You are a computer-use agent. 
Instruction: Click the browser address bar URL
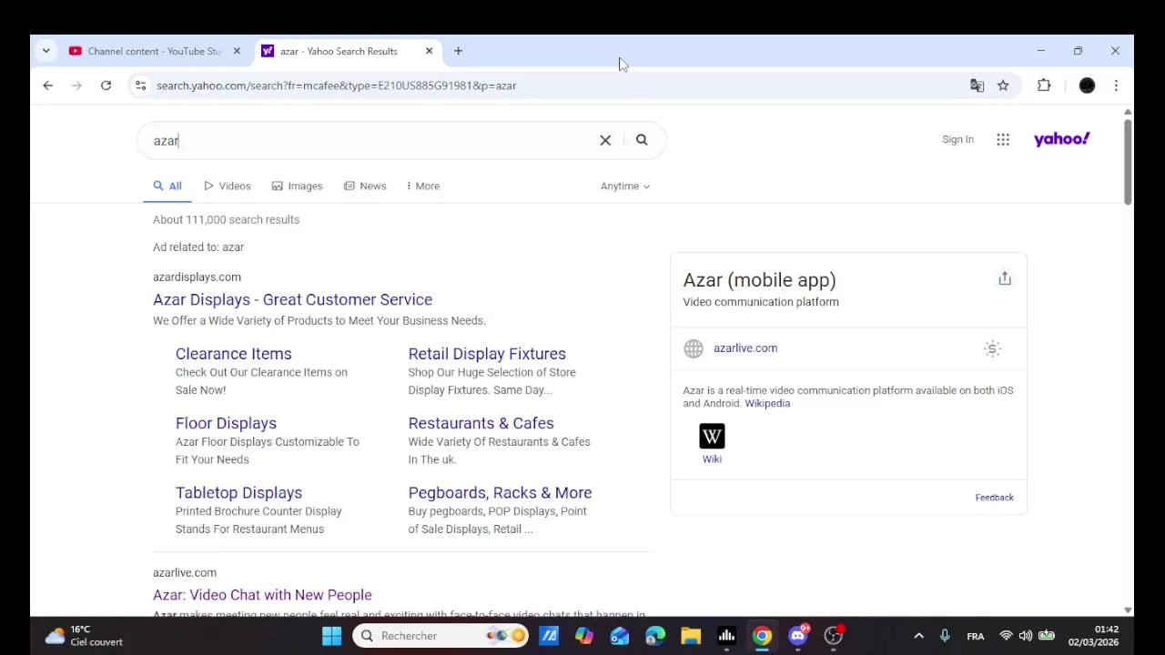(336, 86)
